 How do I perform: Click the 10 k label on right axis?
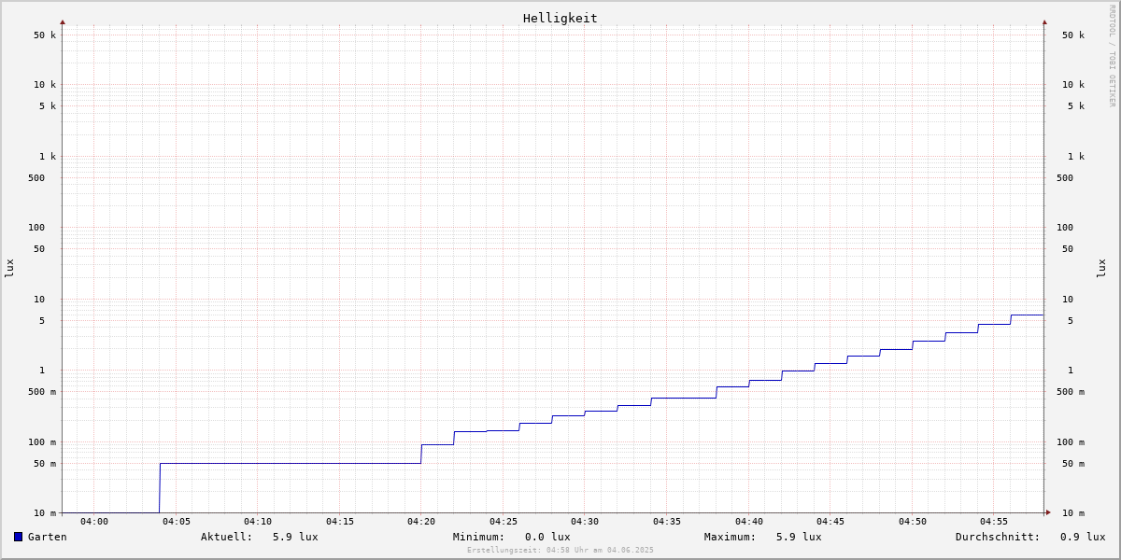(1073, 85)
